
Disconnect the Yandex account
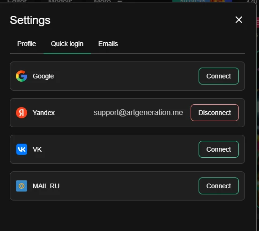pos(215,113)
